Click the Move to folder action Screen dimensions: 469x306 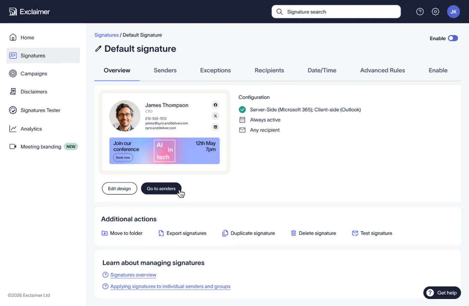[x=122, y=233]
